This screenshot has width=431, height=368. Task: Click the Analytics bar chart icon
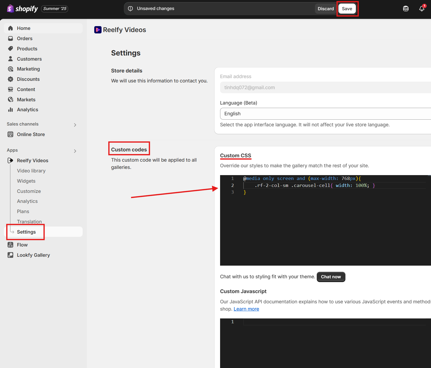[x=11, y=110]
